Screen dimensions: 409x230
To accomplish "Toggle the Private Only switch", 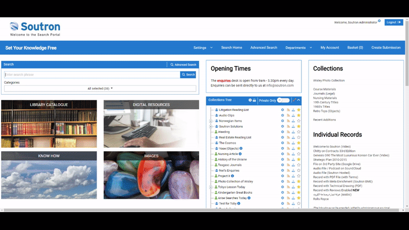I will (283, 100).
